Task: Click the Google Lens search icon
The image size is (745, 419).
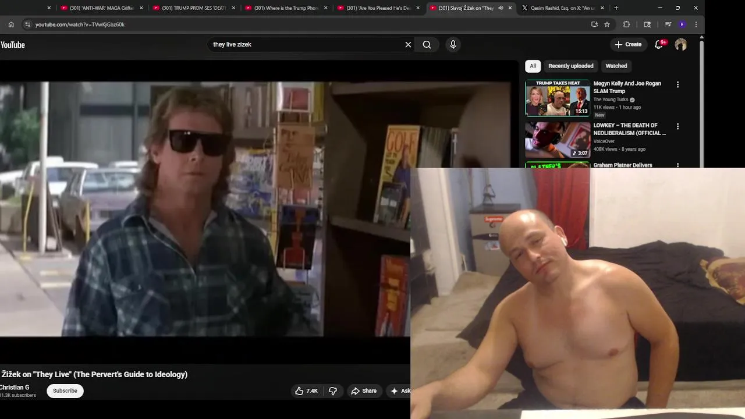Action: [x=647, y=24]
